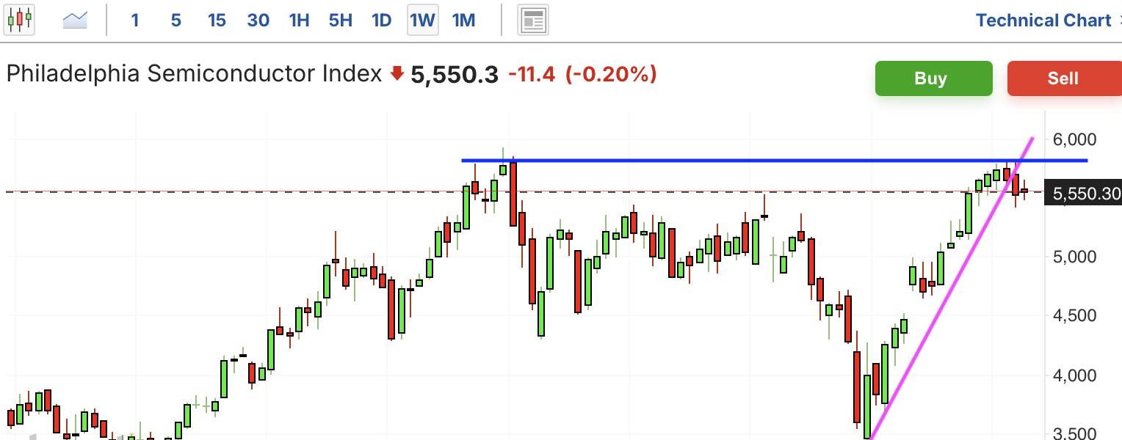Screen dimensions: 1122x440
Task: Select the 15 minute timeframe
Action: pyautogui.click(x=217, y=21)
